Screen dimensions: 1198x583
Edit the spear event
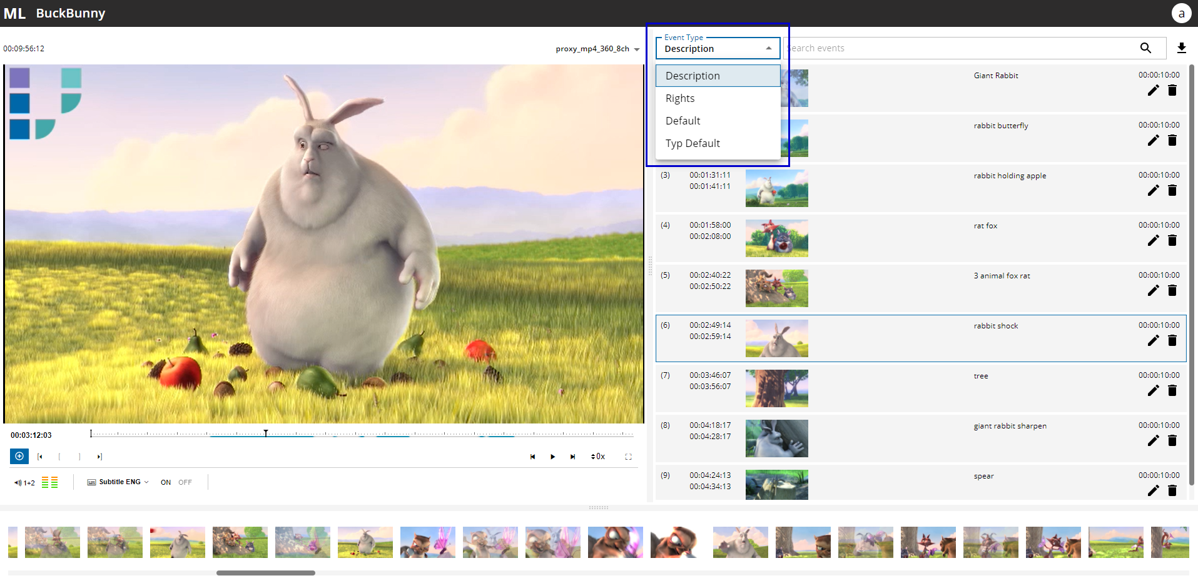pos(1153,490)
